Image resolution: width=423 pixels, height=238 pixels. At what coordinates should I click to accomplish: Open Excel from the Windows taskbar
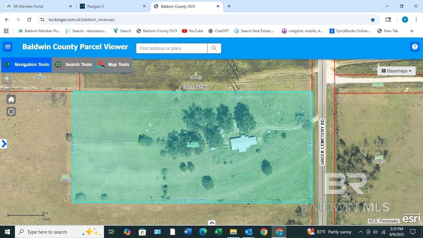tap(218, 232)
